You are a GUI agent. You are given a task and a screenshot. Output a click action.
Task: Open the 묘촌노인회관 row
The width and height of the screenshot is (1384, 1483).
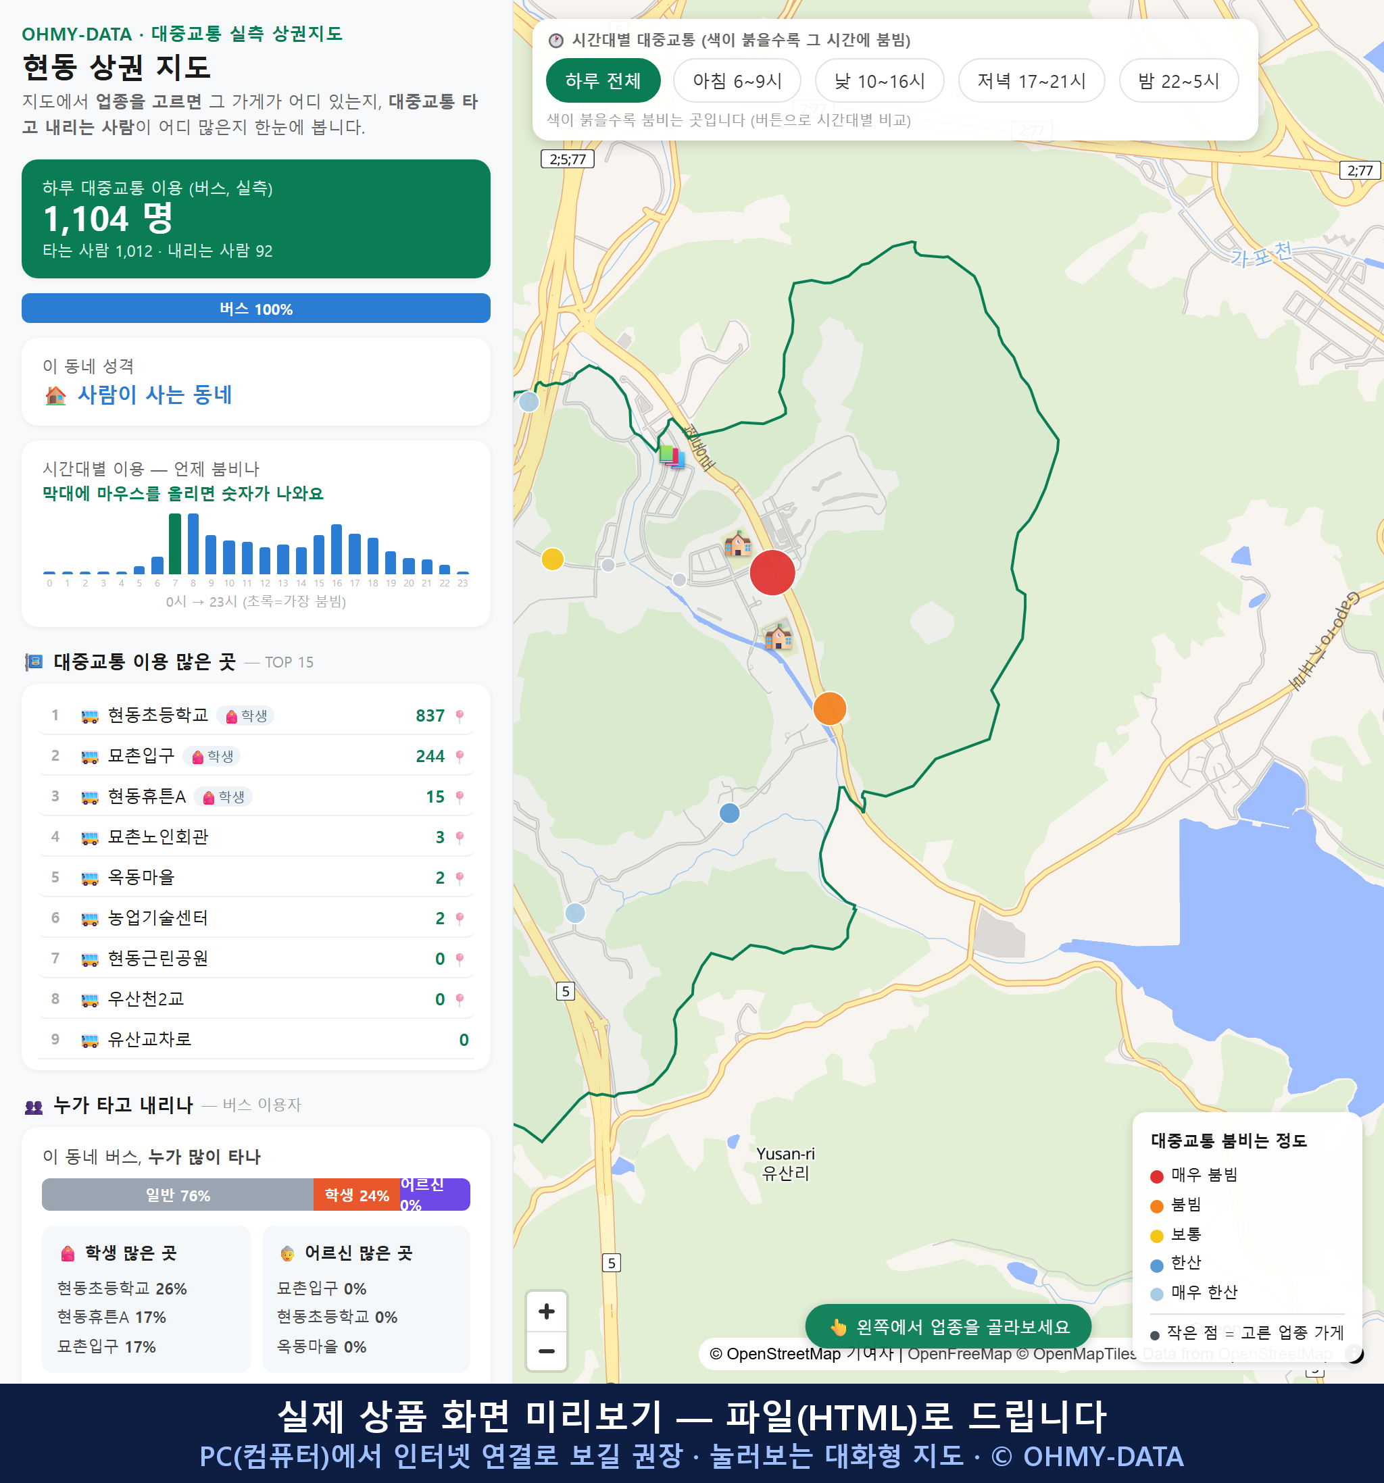pyautogui.click(x=256, y=836)
